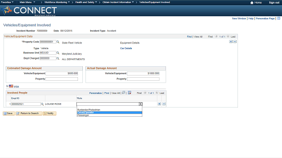Image resolution: width=282 pixels, height=158 pixels.
Task: Open Health and Safety breadcrumb menu
Action: click(86, 2)
